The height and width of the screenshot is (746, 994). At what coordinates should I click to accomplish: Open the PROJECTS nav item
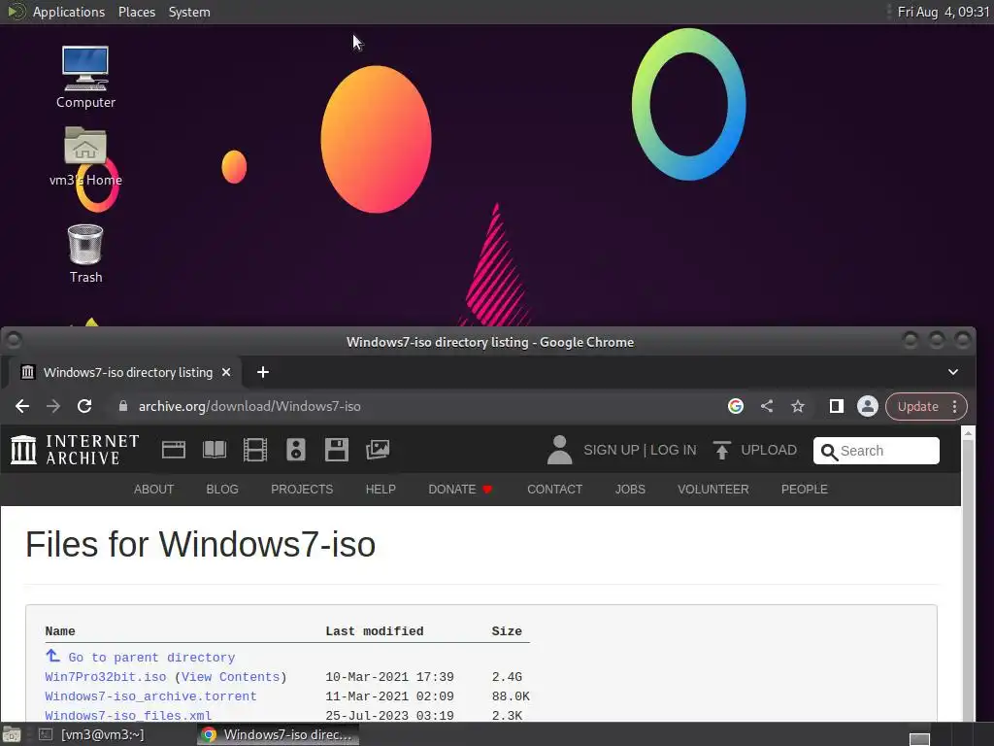click(302, 490)
